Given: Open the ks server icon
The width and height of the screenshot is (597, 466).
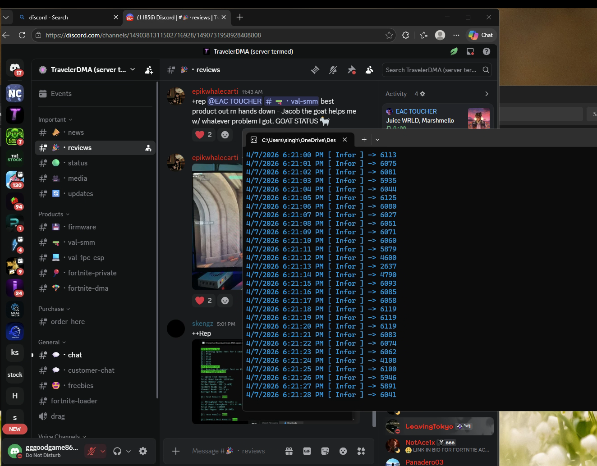Looking at the screenshot, I should (x=15, y=352).
